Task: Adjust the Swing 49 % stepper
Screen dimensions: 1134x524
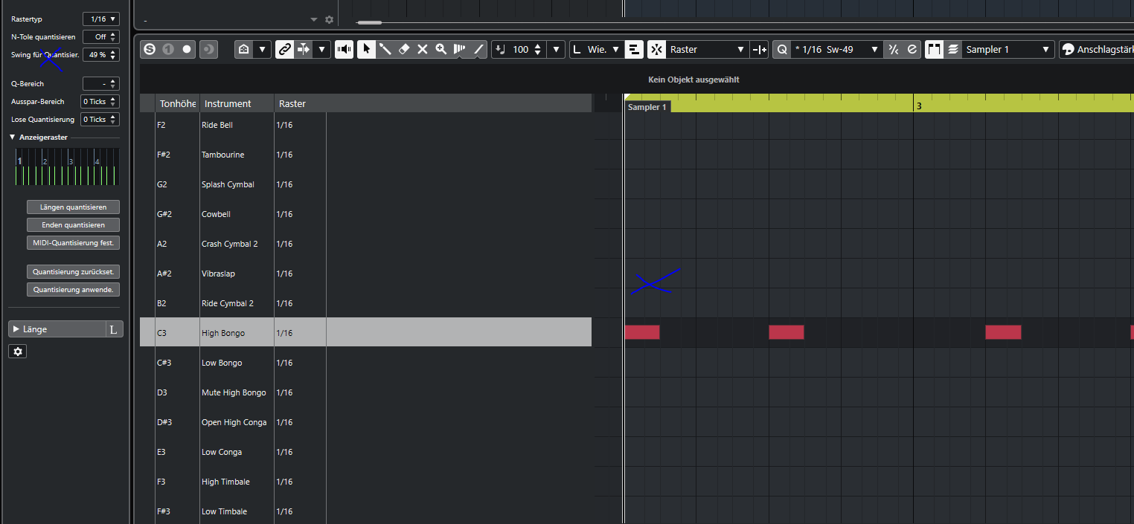Action: coord(113,54)
